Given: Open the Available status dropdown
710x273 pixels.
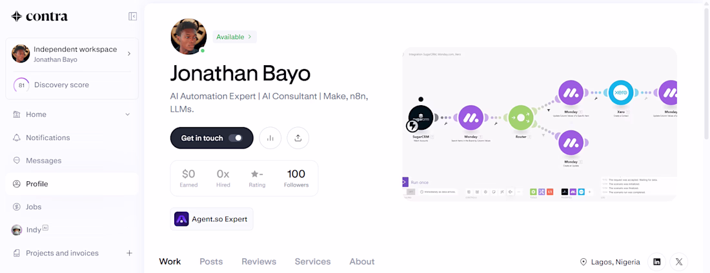Looking at the screenshot, I should (x=234, y=37).
